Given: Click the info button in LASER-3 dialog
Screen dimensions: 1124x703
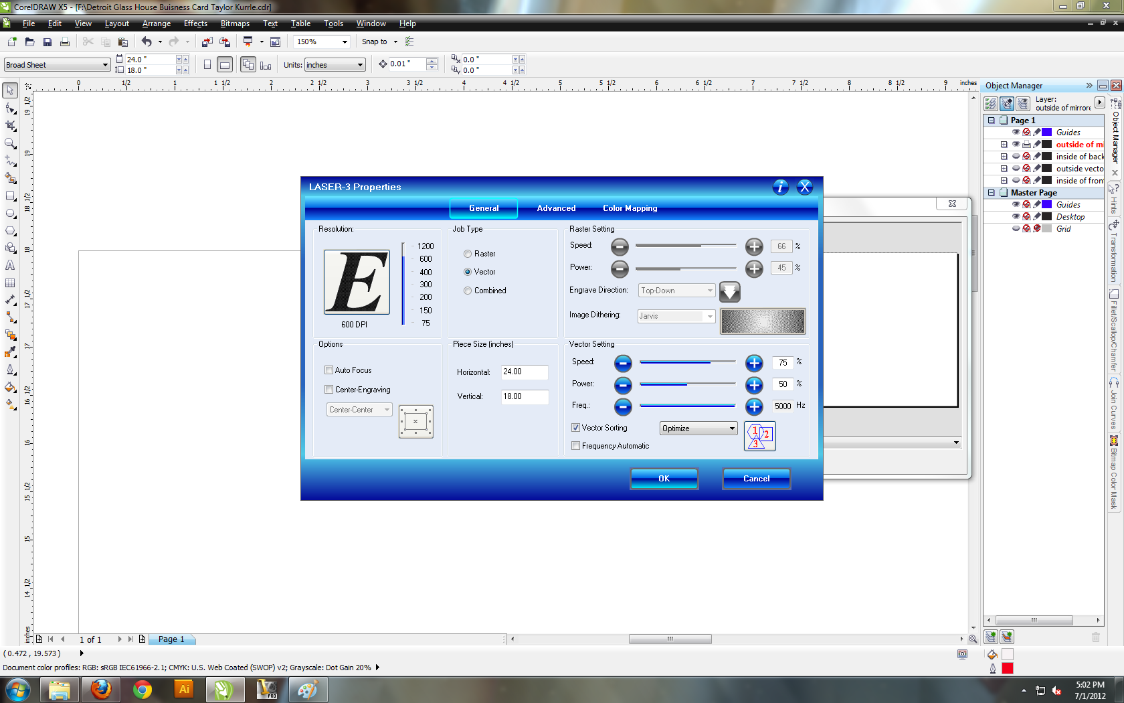Looking at the screenshot, I should click(780, 187).
